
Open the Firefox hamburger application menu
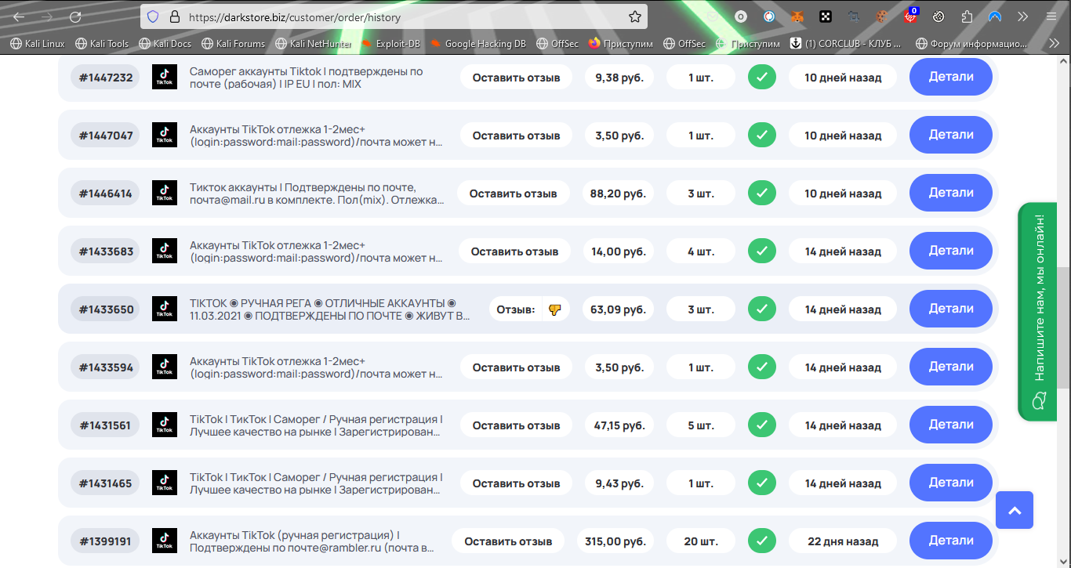(1051, 16)
